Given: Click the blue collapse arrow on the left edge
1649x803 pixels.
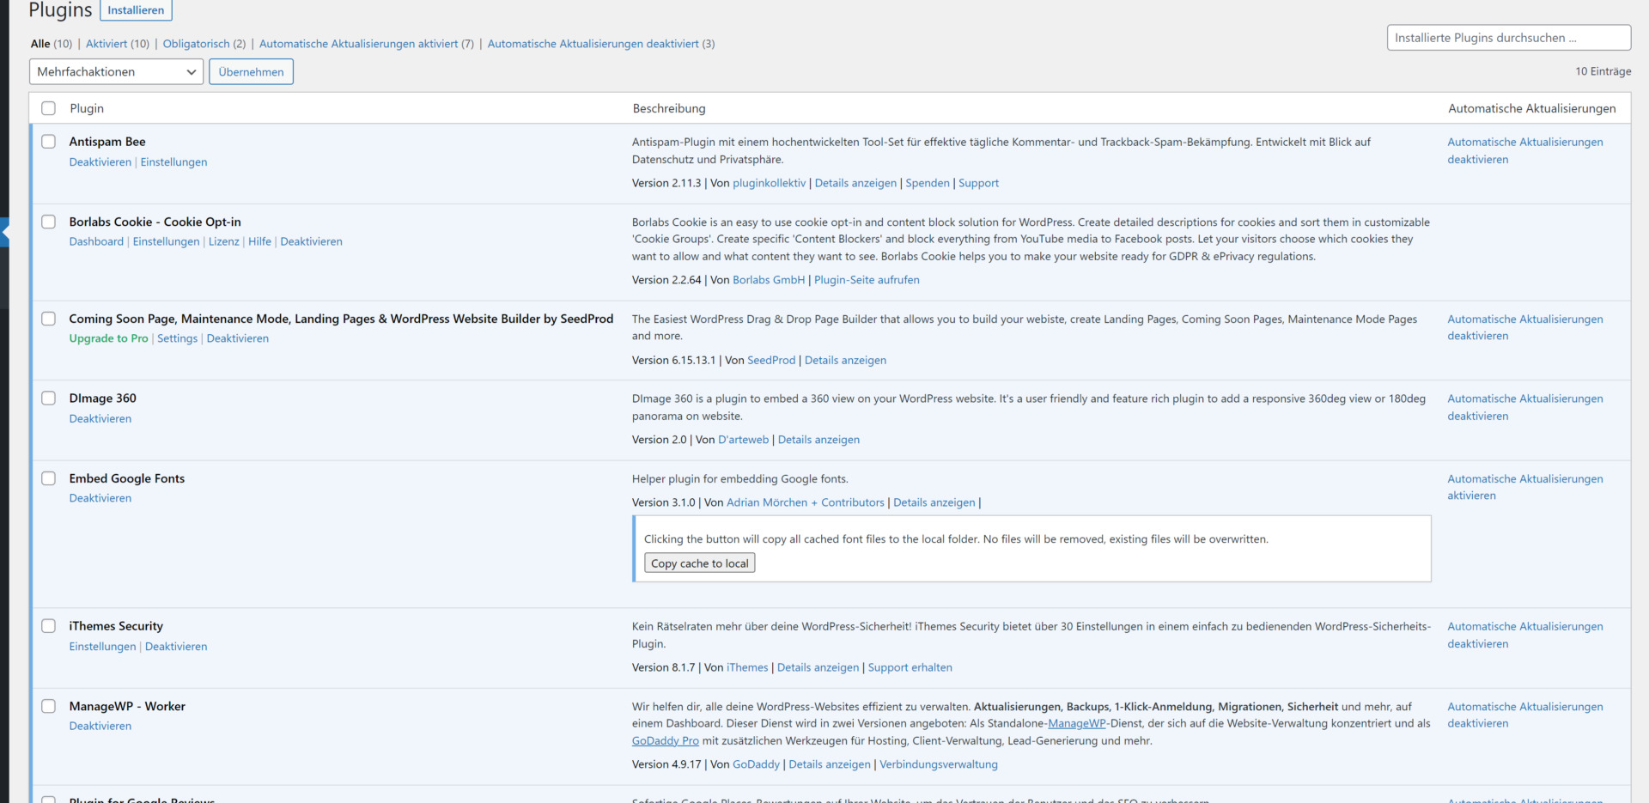Looking at the screenshot, I should [4, 230].
